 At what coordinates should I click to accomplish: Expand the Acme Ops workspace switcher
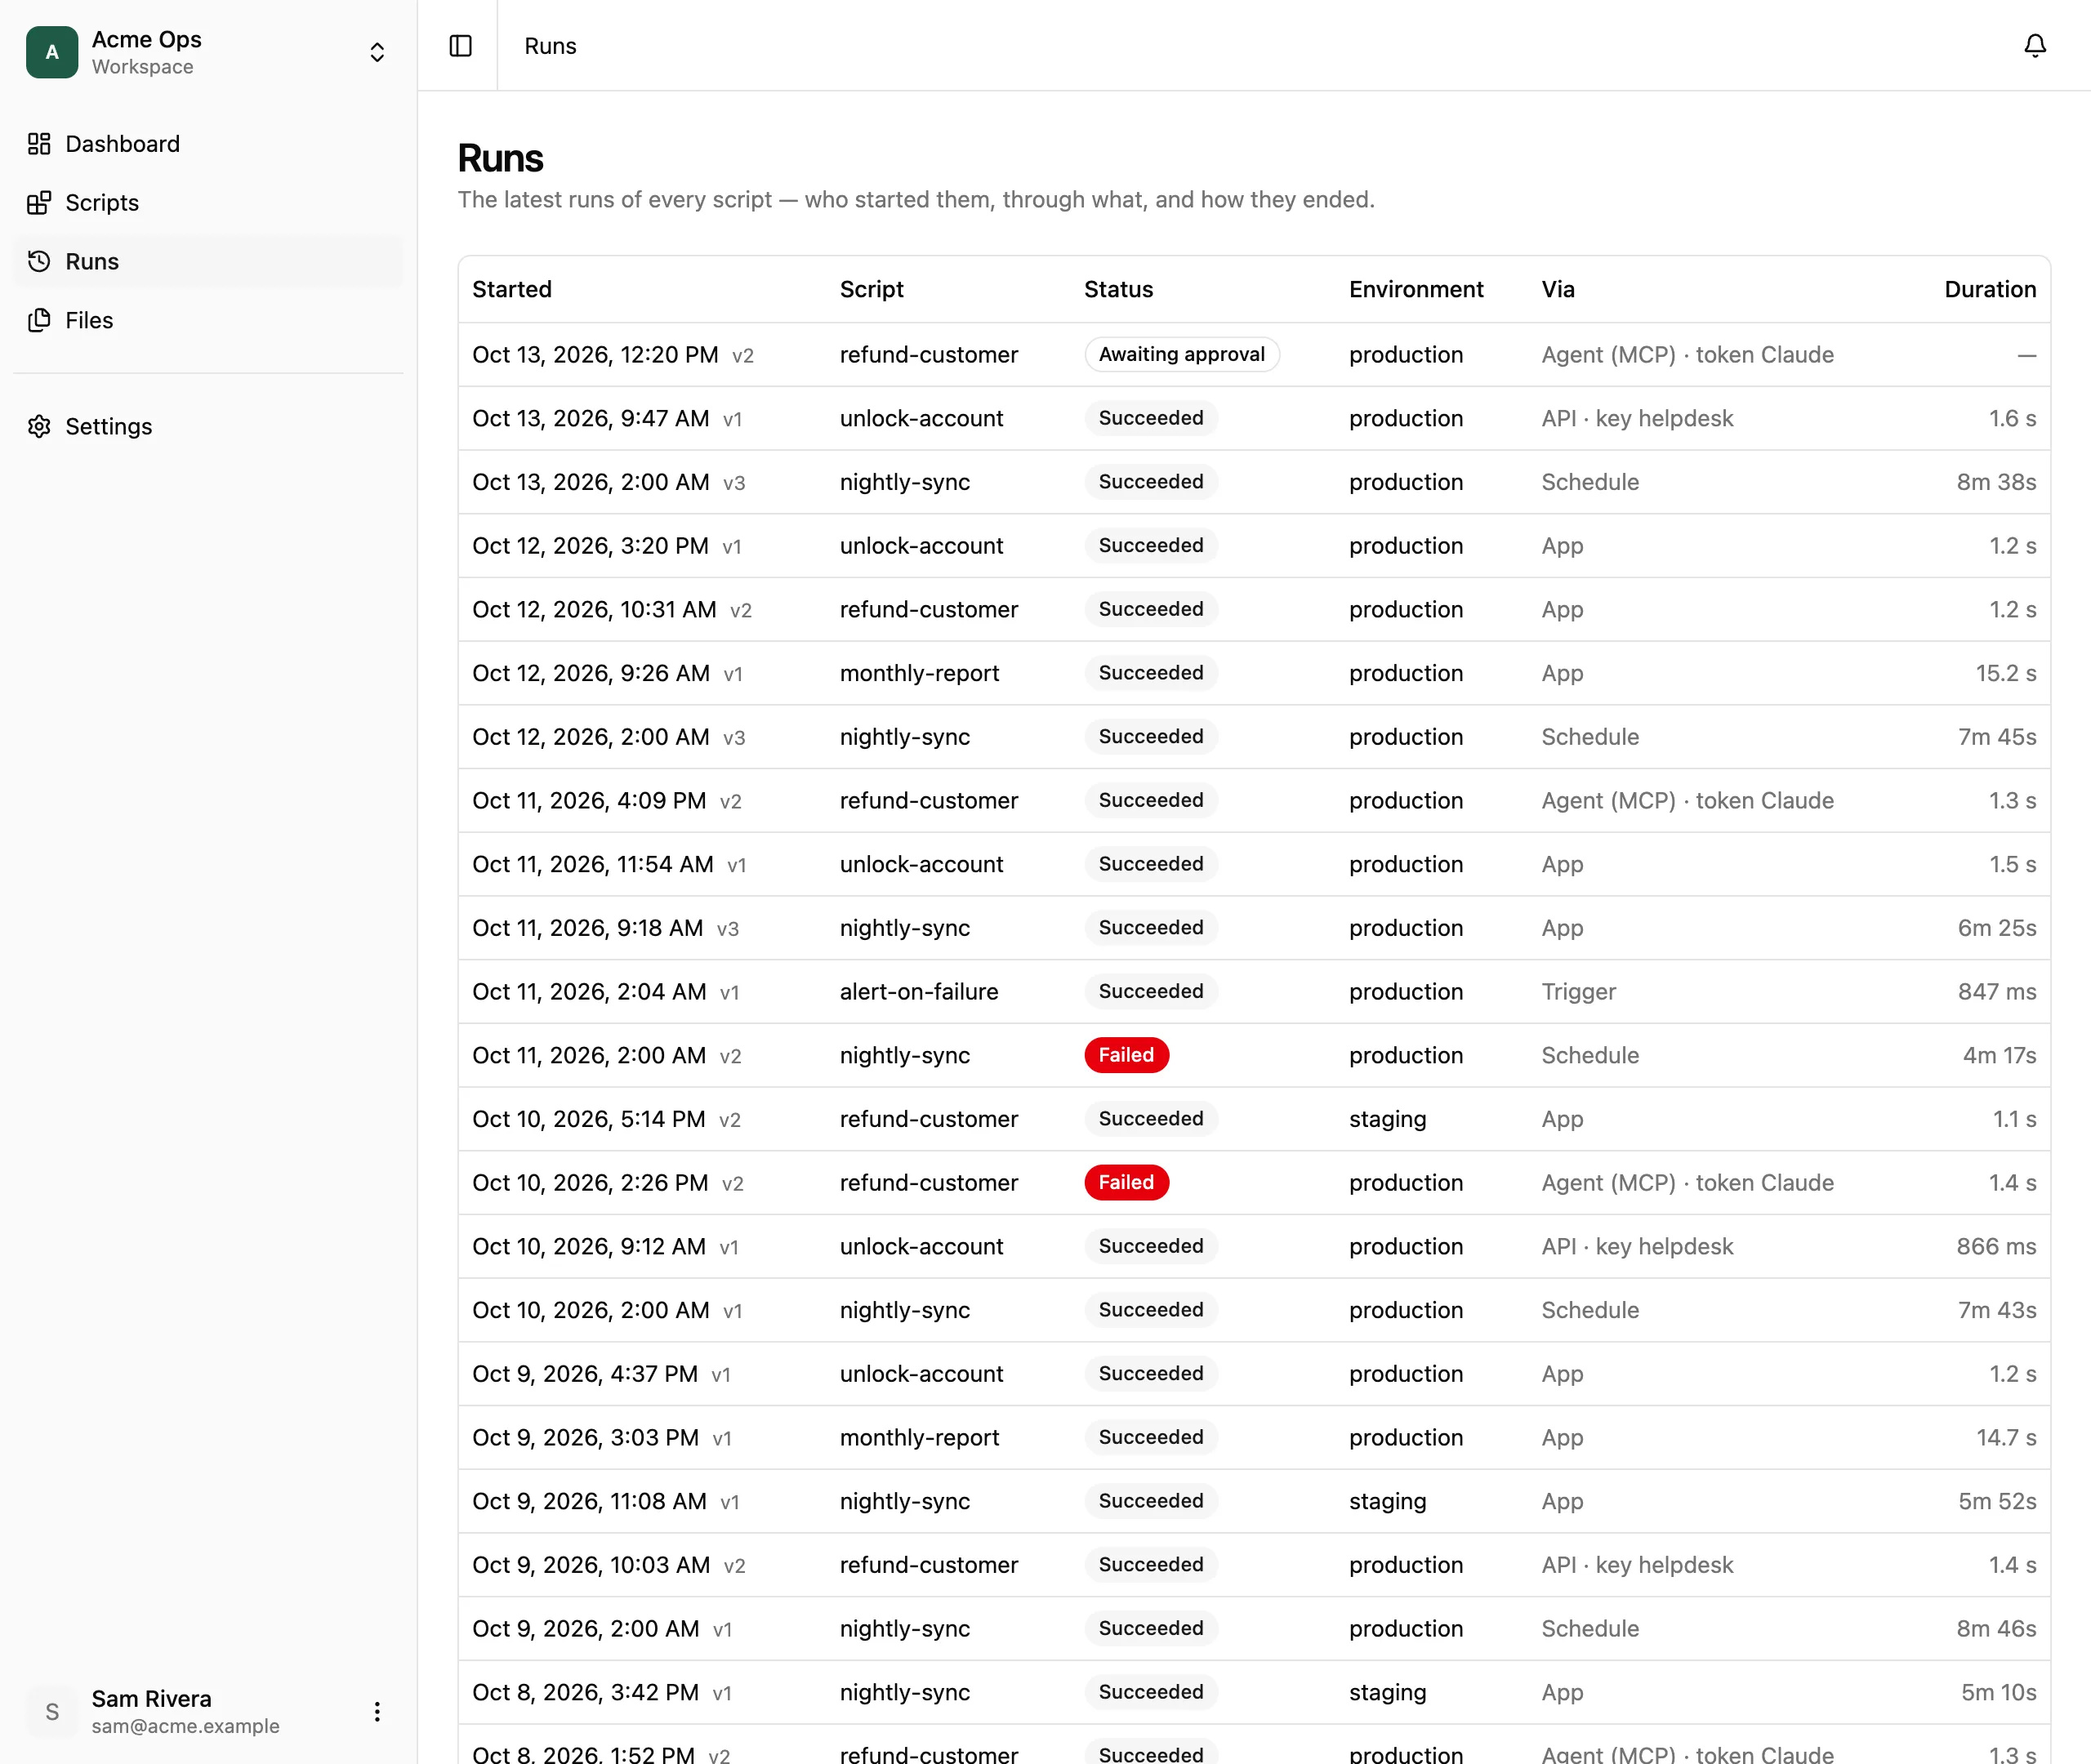(x=377, y=52)
